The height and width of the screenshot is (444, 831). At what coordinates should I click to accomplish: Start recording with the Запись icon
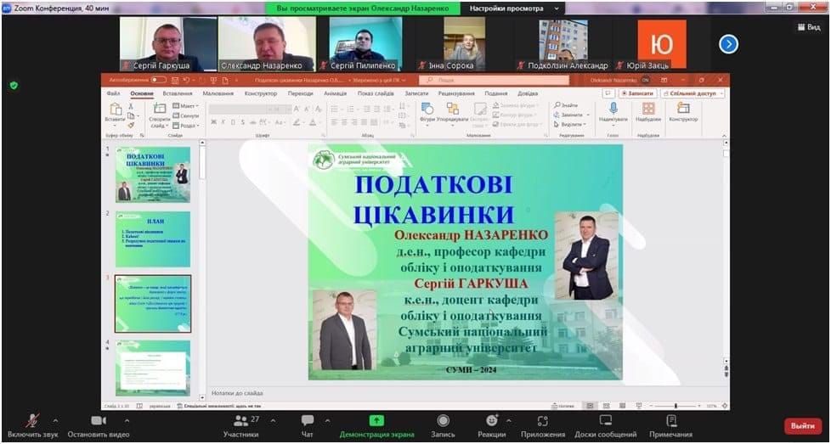443,421
